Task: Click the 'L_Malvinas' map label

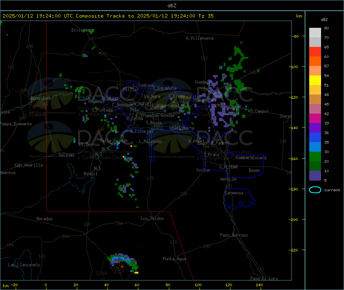Action: point(151,141)
